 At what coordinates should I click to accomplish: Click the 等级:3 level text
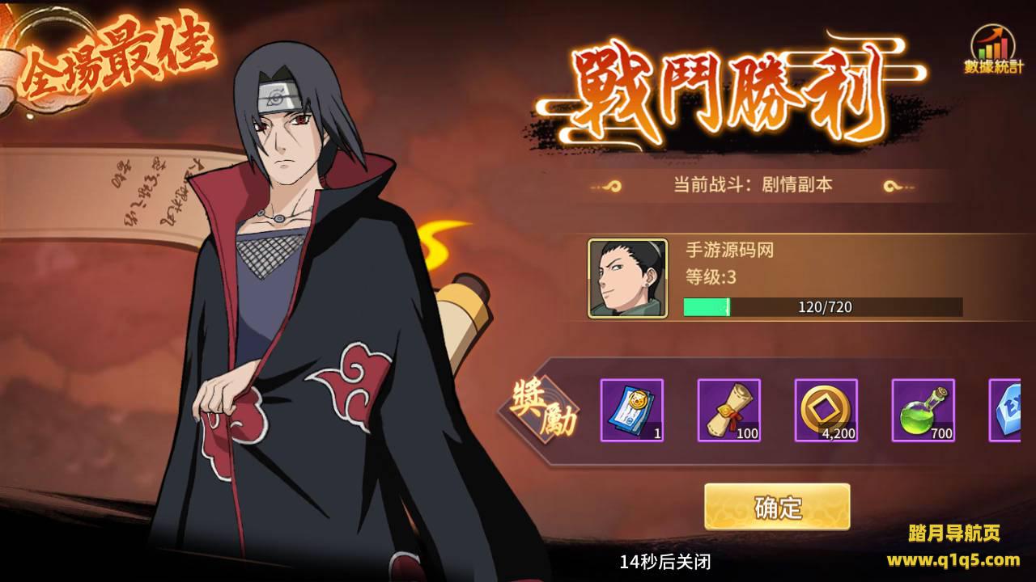pyautogui.click(x=711, y=277)
